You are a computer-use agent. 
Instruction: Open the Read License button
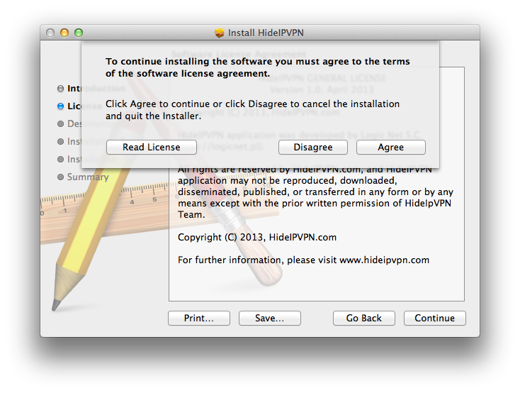(152, 147)
